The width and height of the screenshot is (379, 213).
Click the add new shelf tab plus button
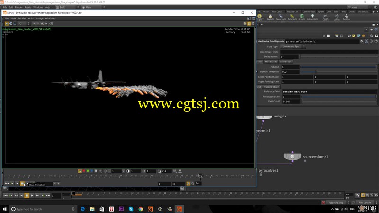pyautogui.click(x=374, y=11)
